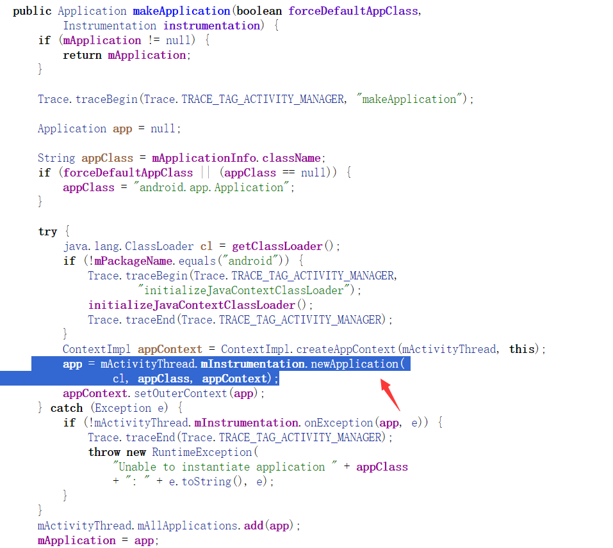The height and width of the screenshot is (548, 613).
Task: Click the catch (Exception e) clause
Action: [111, 408]
